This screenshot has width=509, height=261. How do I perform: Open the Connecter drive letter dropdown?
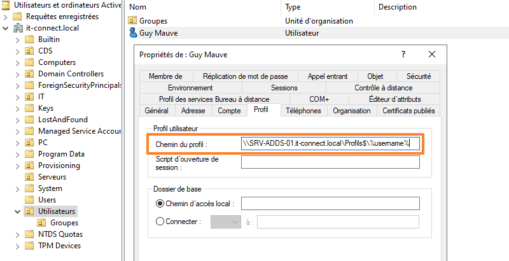[226, 222]
